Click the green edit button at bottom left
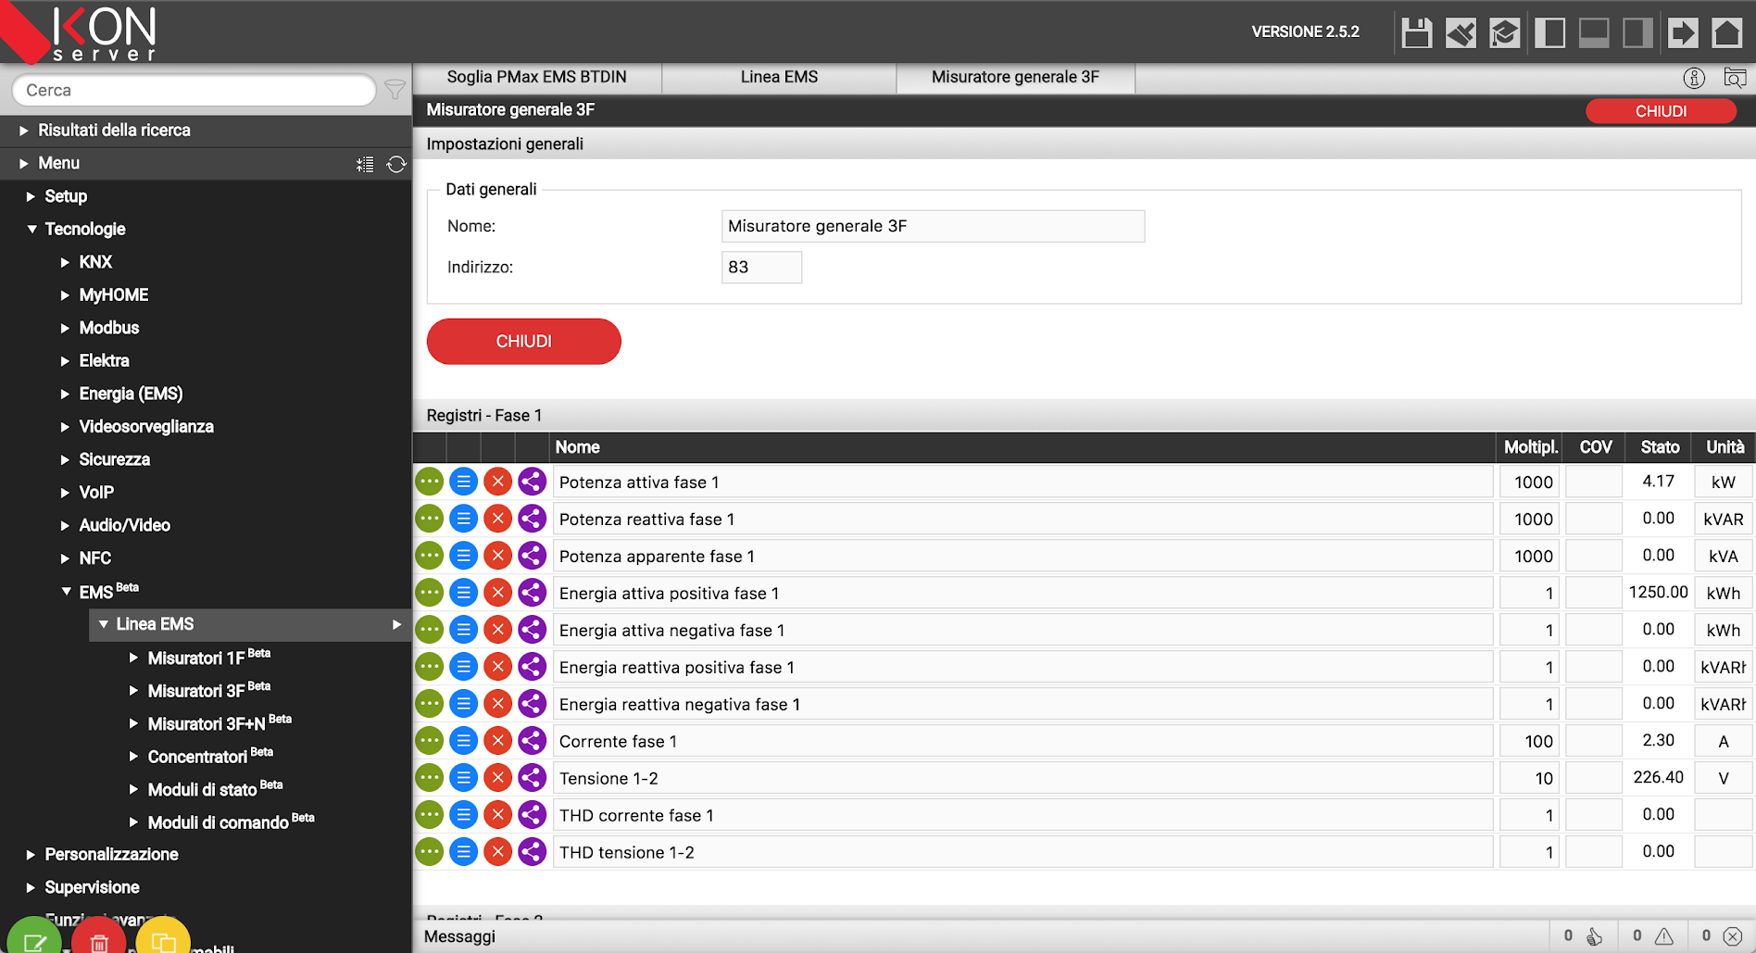This screenshot has width=1756, height=953. (34, 937)
